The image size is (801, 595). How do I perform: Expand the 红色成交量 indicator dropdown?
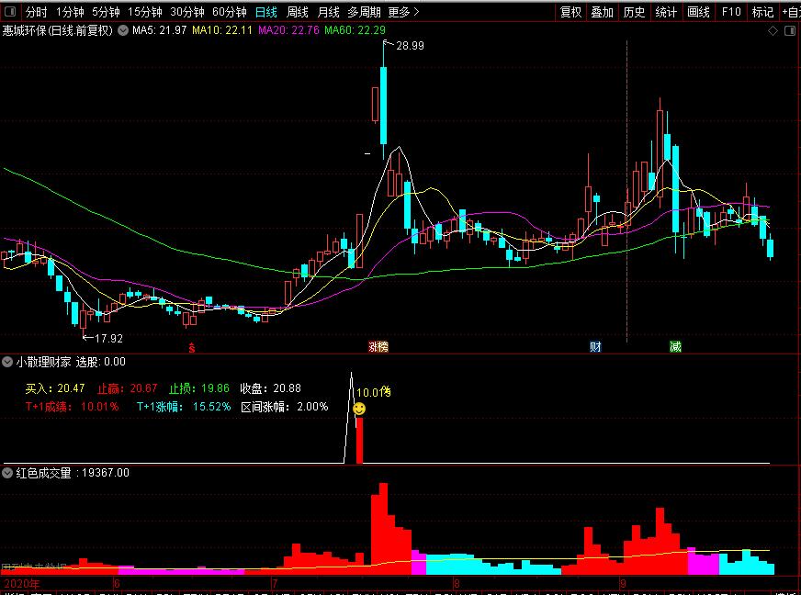click(x=7, y=473)
